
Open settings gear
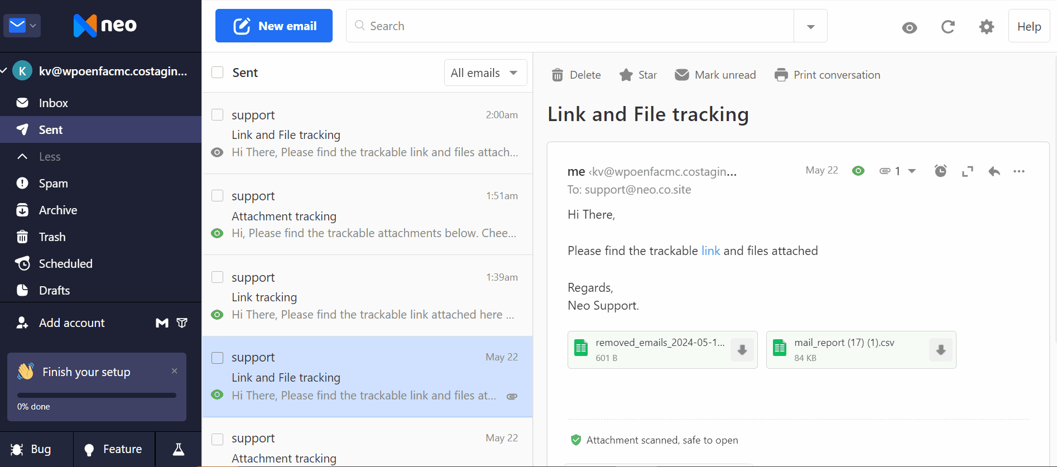point(987,27)
